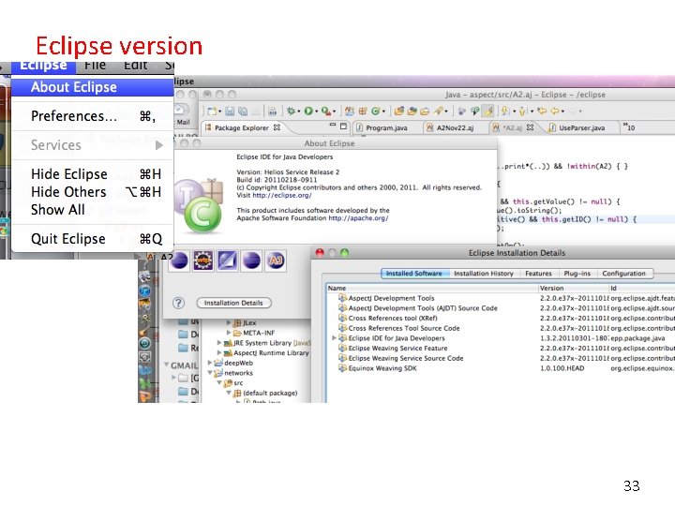The width and height of the screenshot is (675, 506).
Task: Click the first Eclipse sphere feature icon
Action: [x=179, y=260]
